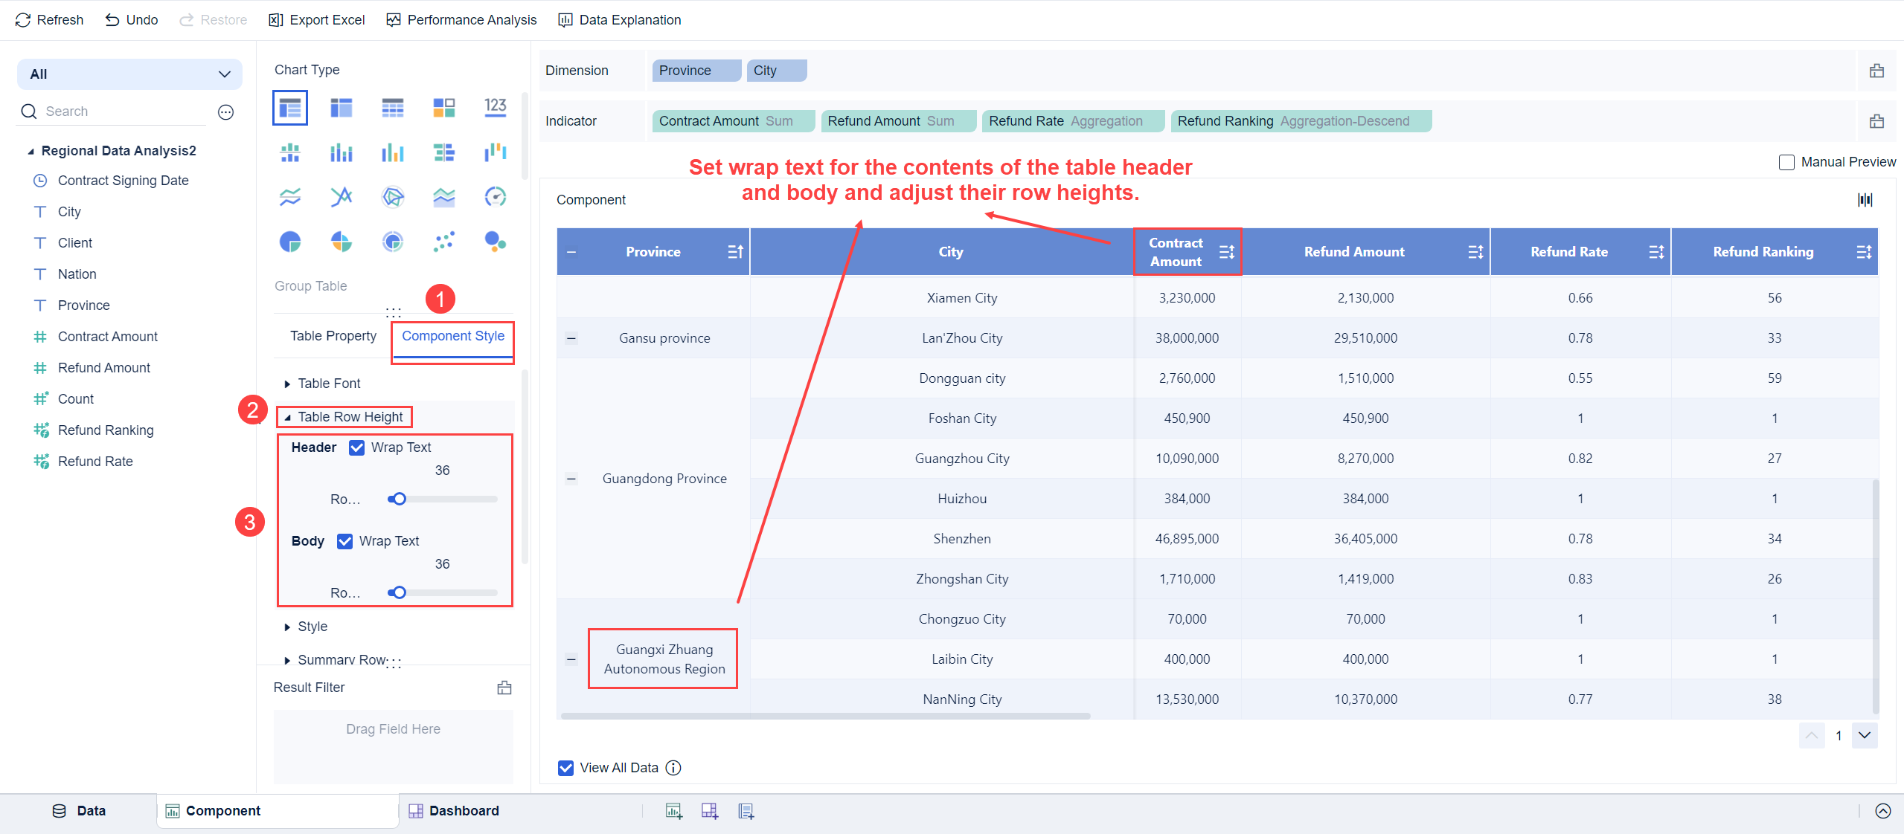Screen dimensions: 1904x834
Task: Choose the scatter plot chart icon
Action: coord(443,242)
